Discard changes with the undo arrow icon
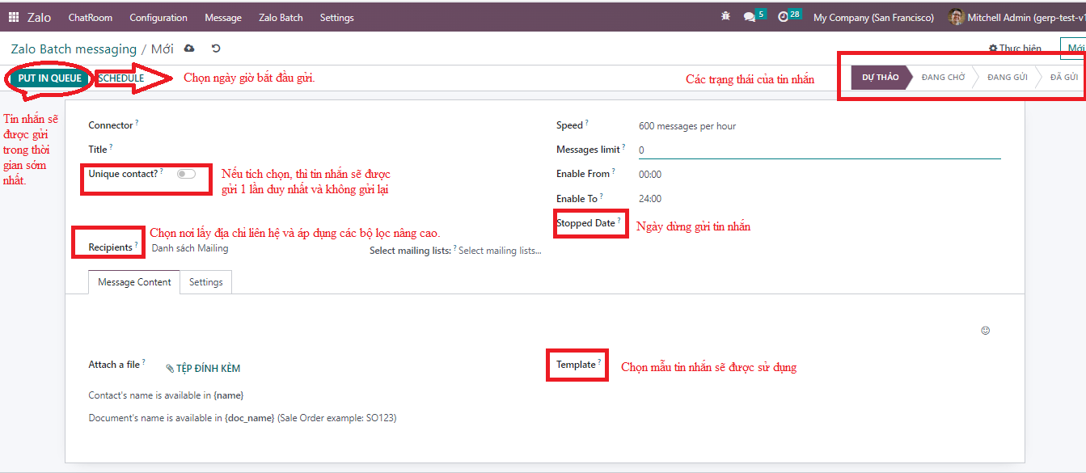The height and width of the screenshot is (473, 1086). [216, 49]
